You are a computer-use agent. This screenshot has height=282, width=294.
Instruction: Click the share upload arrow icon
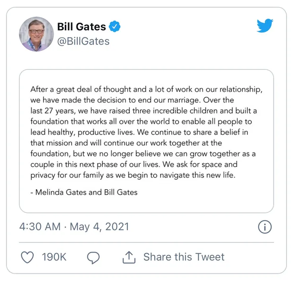(129, 257)
